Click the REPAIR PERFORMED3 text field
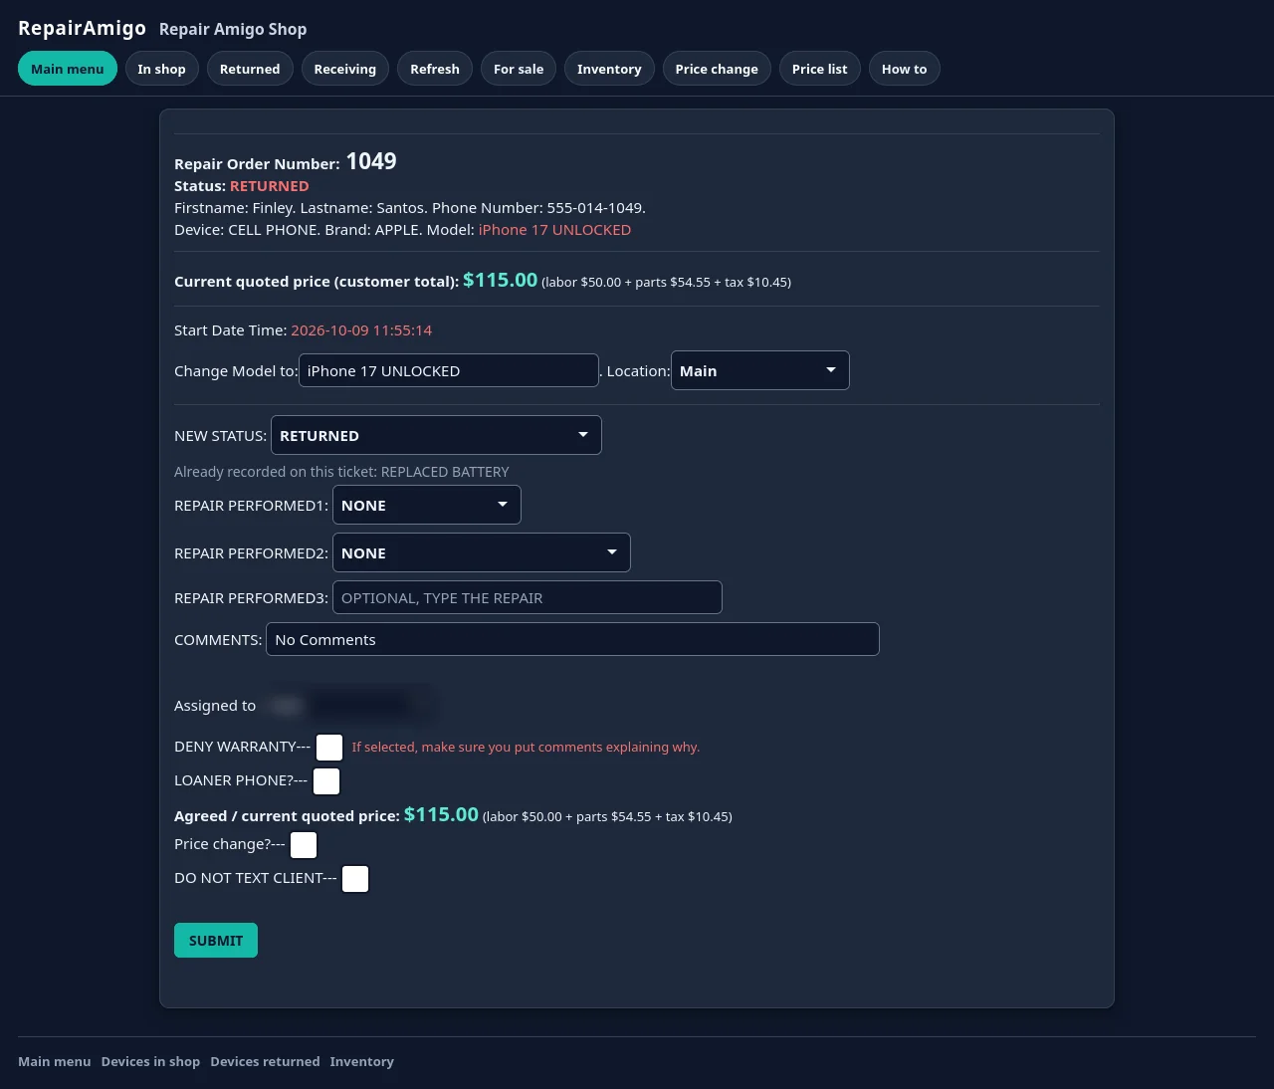1274x1089 pixels. click(x=527, y=597)
